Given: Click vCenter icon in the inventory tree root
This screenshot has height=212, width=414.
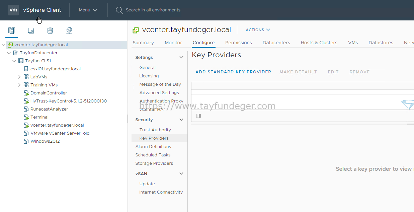Looking at the screenshot, I should click(x=10, y=45).
